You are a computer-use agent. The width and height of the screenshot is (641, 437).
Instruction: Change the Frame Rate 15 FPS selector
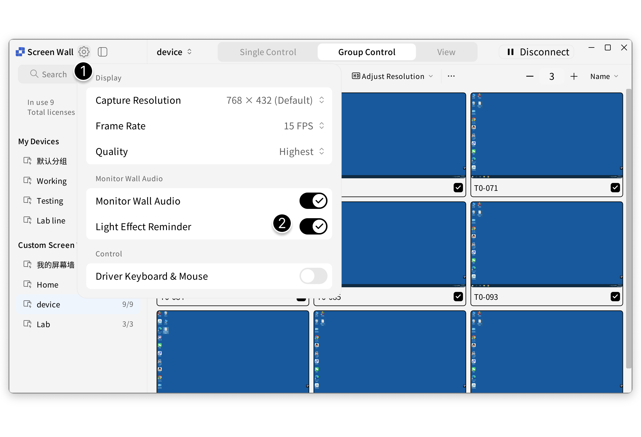[304, 126]
